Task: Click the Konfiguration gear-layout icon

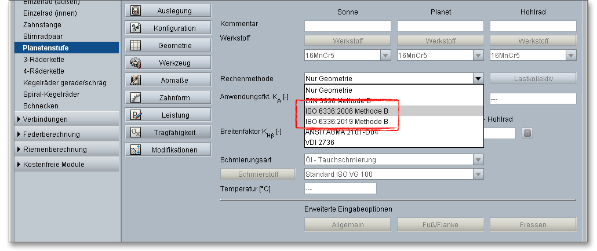Action: pyautogui.click(x=136, y=28)
